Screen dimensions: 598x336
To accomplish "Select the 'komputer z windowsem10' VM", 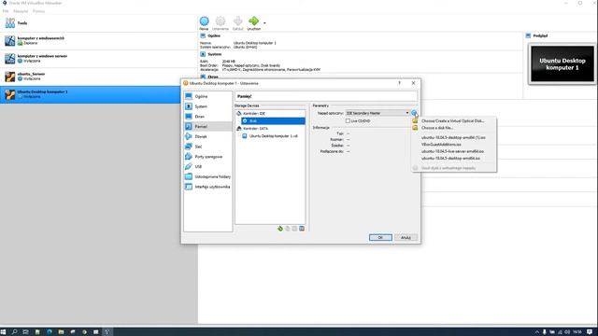I will click(98, 41).
